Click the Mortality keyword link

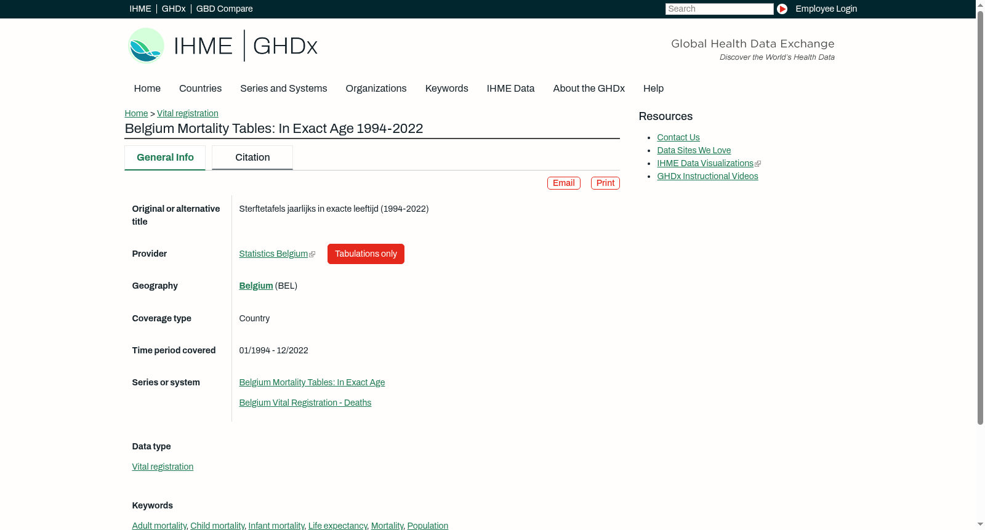(x=387, y=526)
